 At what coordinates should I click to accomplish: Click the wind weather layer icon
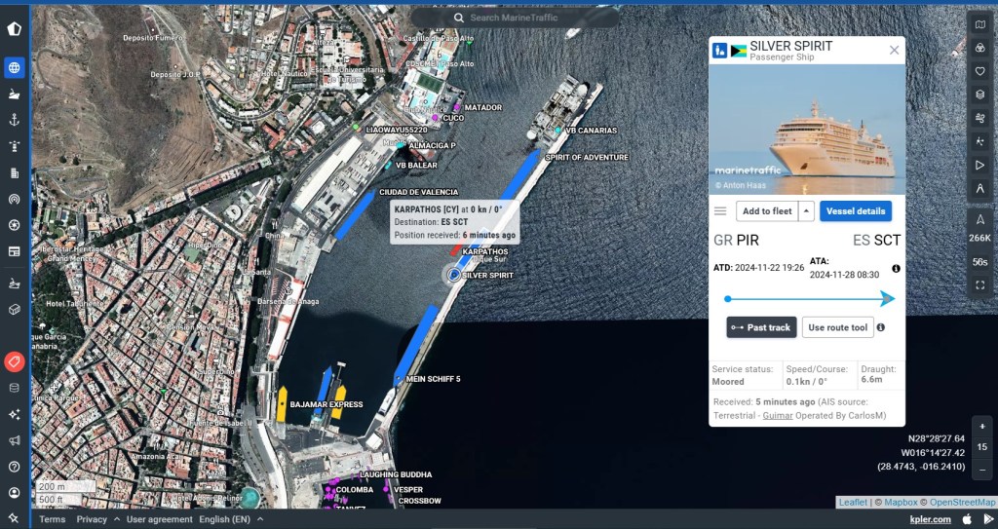click(x=980, y=118)
